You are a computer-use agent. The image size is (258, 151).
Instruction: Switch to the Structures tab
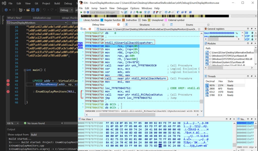(x=144, y=25)
